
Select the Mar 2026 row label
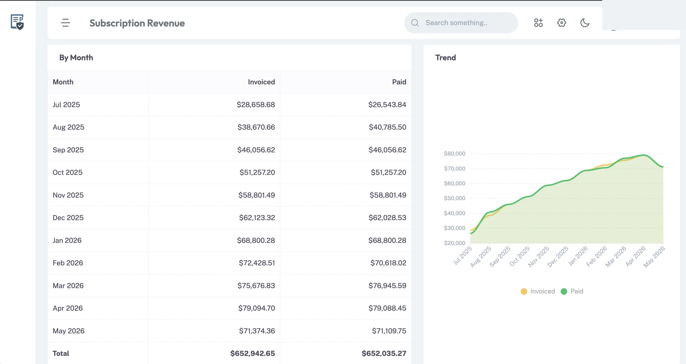[x=68, y=286]
